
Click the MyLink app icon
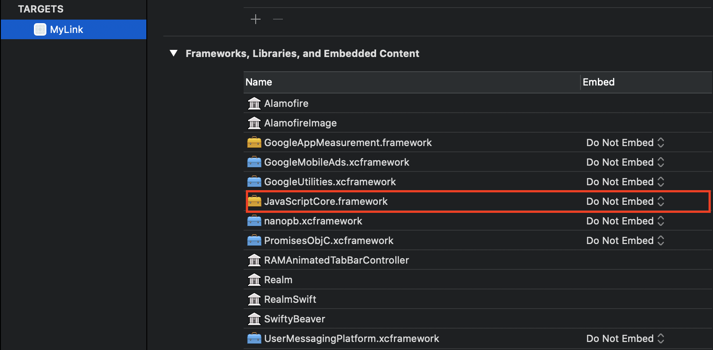40,29
